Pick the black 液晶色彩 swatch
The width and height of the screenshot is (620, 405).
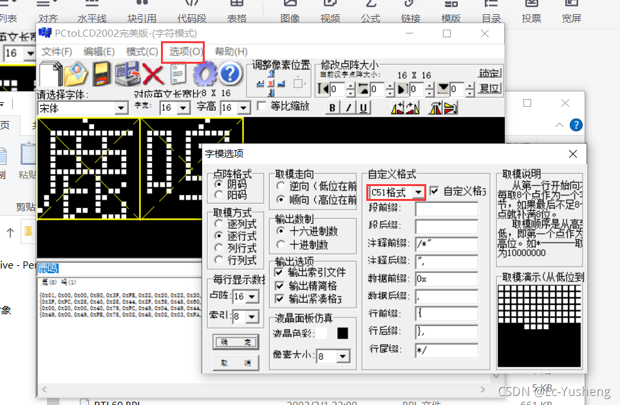point(343,333)
